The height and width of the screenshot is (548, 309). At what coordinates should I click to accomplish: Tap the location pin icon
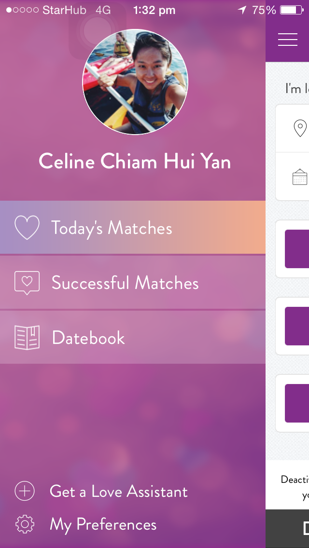[x=300, y=128]
